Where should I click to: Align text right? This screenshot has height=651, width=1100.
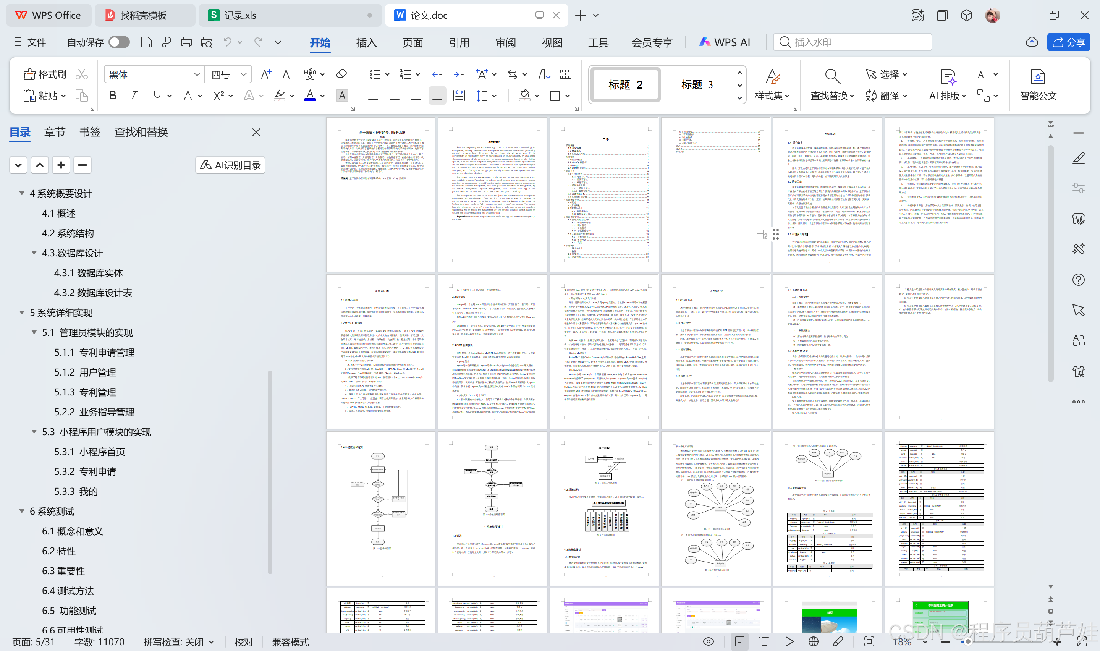[416, 95]
